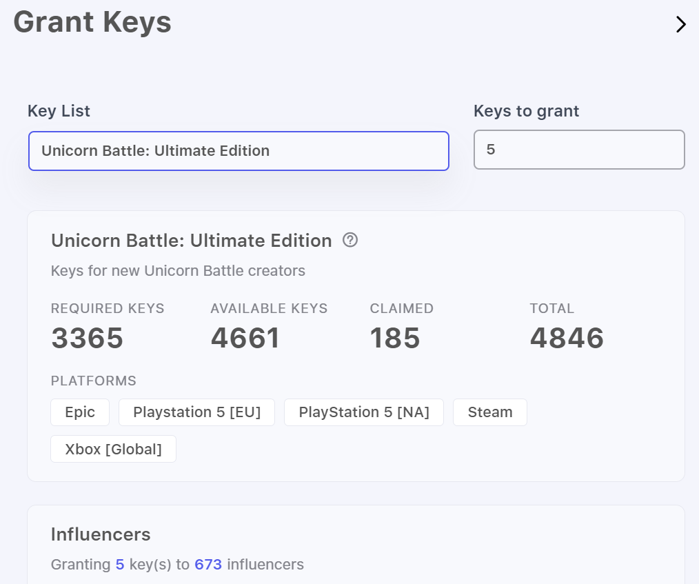Click the chevron arrow beside Grant Keys

point(680,24)
